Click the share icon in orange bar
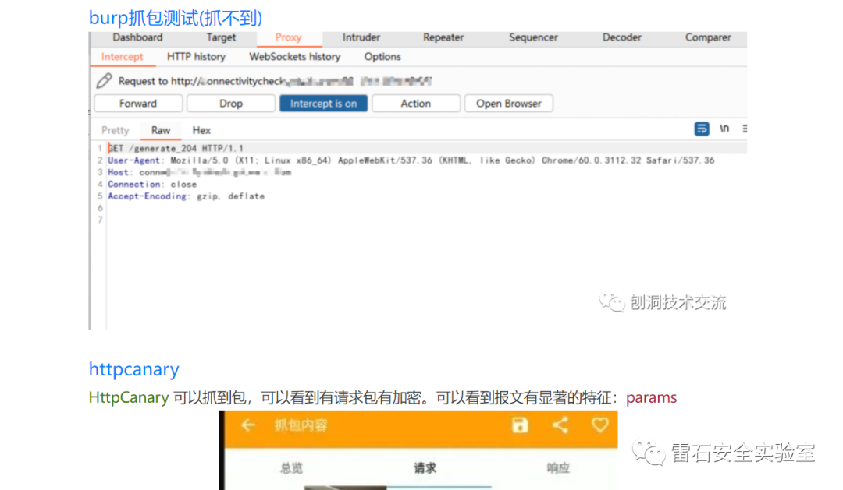843x490 pixels. point(560,425)
